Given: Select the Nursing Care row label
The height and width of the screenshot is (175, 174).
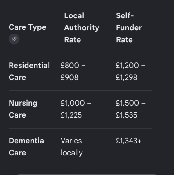Looking at the screenshot, I should 23,109.
